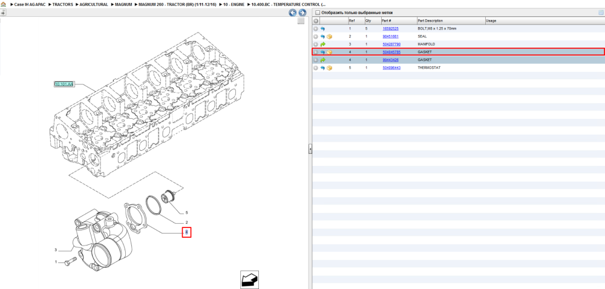
Task: Open 'AGRICULTURAL' breadcrumb level
Action: (x=94, y=5)
